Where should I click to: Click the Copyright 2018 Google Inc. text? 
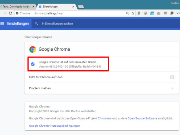tap(63, 111)
